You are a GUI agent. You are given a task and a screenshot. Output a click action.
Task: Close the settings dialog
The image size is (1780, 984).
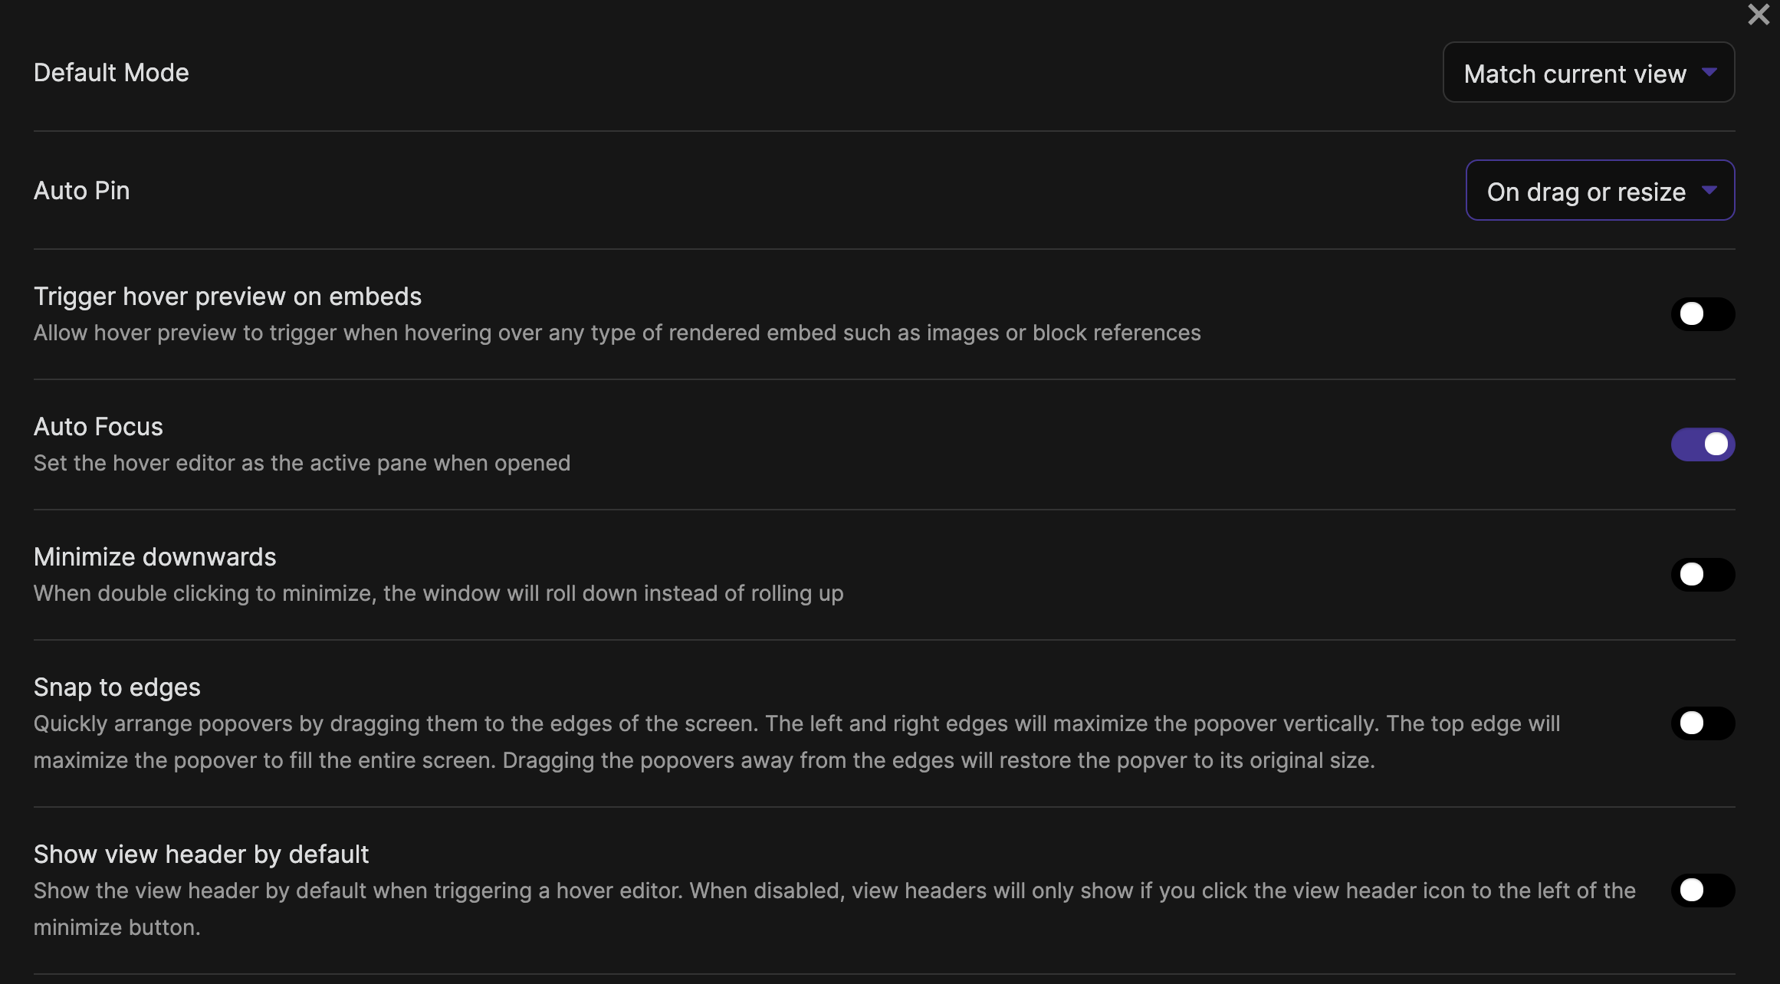click(1757, 14)
